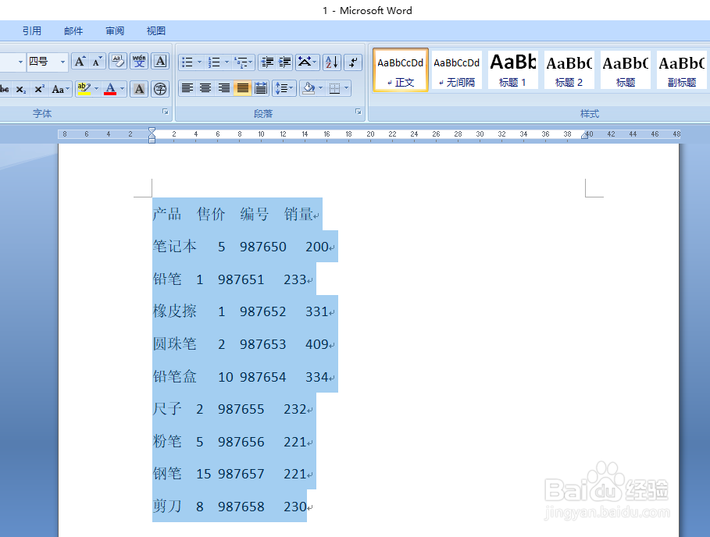Apply the 标题 1 style
The height and width of the screenshot is (537, 710).
512,69
